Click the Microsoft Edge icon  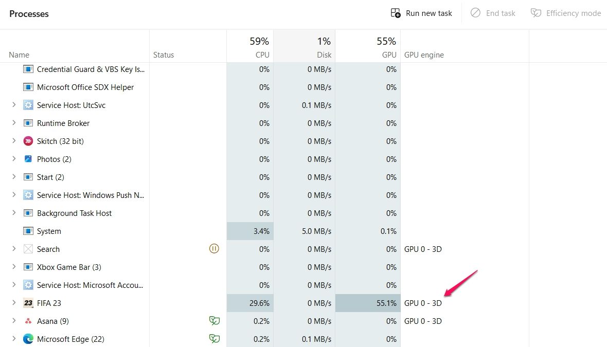tap(28, 339)
